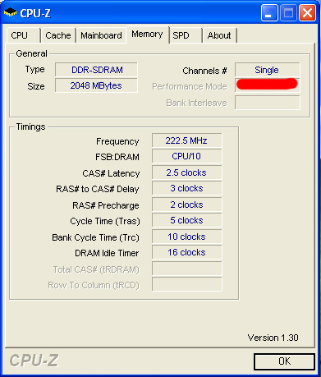The width and height of the screenshot is (321, 377).
Task: Click the Size label in General
Action: pyautogui.click(x=36, y=86)
